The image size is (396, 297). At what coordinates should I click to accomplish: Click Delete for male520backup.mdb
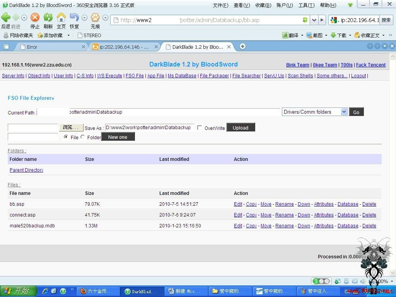click(x=369, y=225)
